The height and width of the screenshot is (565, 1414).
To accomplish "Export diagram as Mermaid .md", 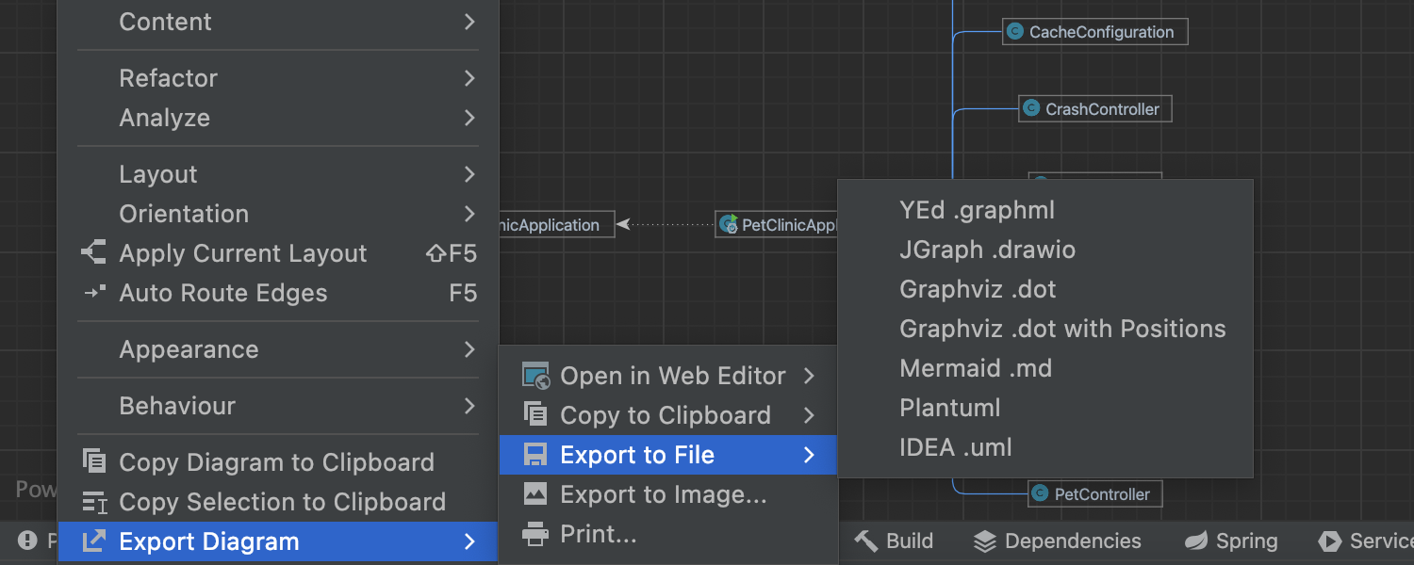I will (x=976, y=368).
